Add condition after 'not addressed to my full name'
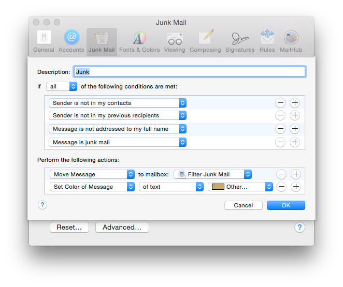The image size is (343, 287). pos(295,129)
